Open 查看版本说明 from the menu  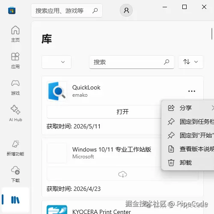coord(188,149)
